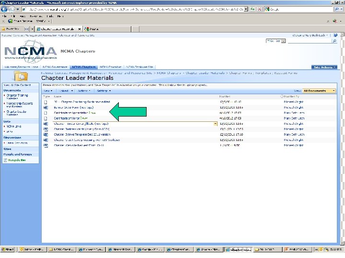Open the Help menu

60,16
